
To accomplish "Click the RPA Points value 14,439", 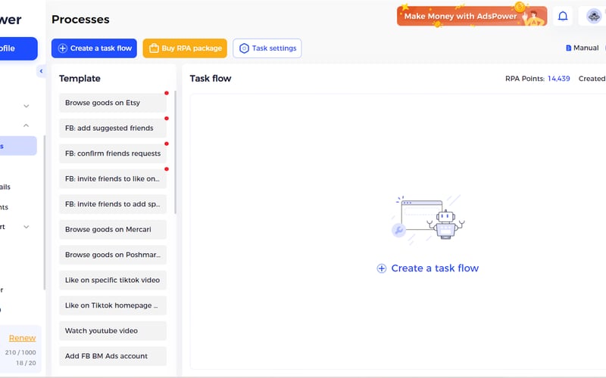I will click(558, 79).
